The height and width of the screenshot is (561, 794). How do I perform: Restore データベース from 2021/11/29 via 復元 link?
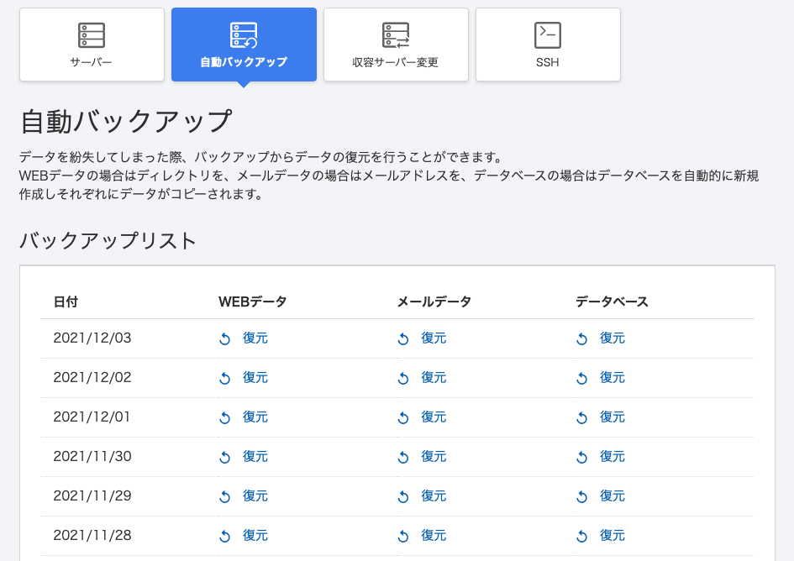pyautogui.click(x=613, y=495)
